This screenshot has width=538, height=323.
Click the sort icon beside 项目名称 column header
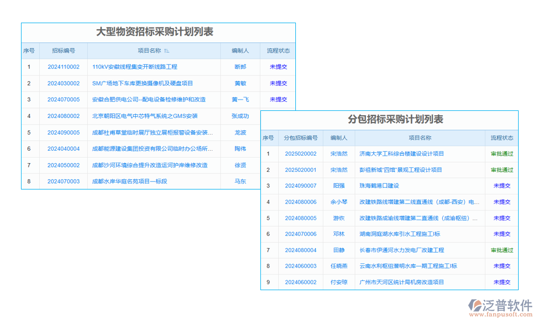(167, 50)
